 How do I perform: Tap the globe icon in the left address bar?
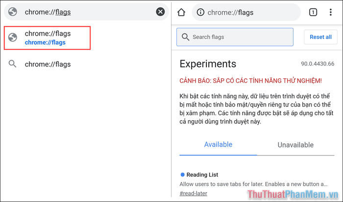pos(13,12)
